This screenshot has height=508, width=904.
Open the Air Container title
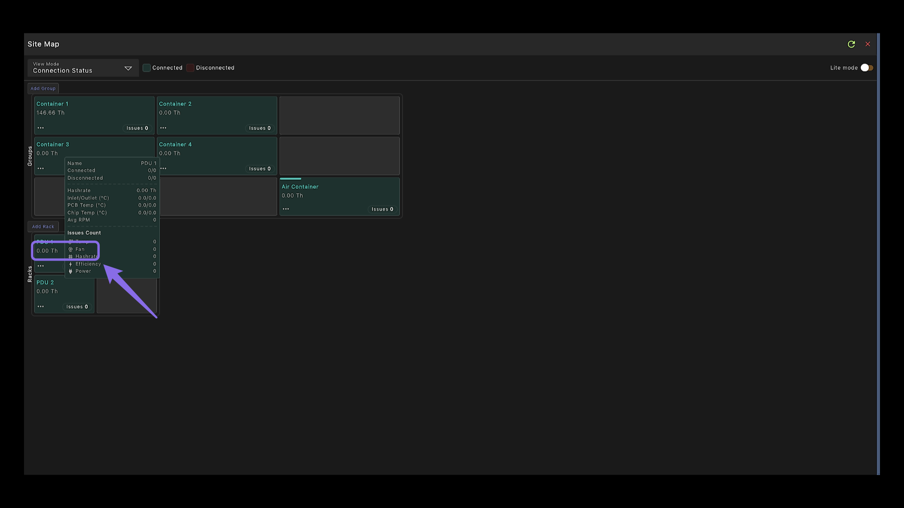click(x=300, y=187)
